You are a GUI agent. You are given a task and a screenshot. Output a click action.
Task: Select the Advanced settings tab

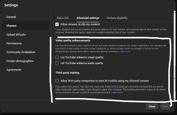coord(88,18)
